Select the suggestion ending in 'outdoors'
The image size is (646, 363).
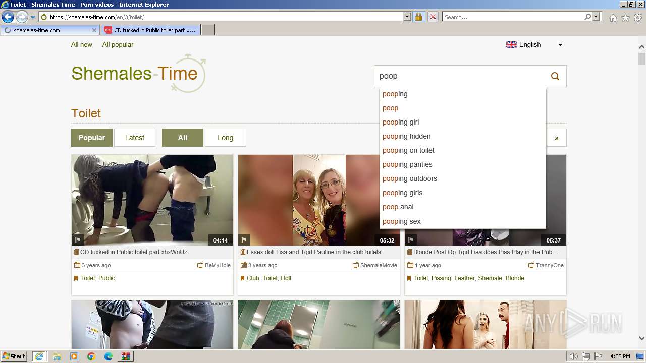462,178
